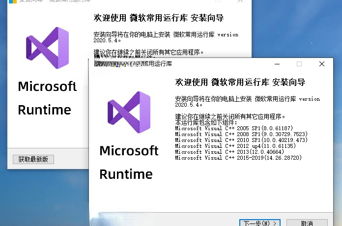Click 'Visual C++ 2010 SP1(10.0.40219.473)' line
342x226 pixels.
[241, 140]
